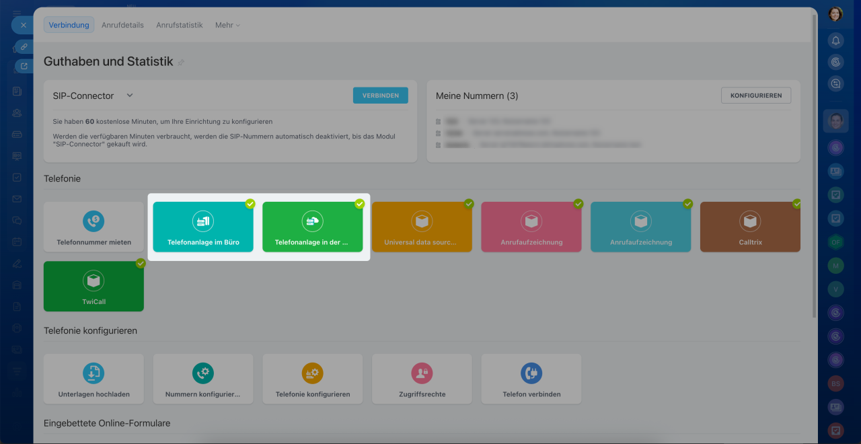Image resolution: width=861 pixels, height=444 pixels.
Task: Open Telefonie konfigurieren gear tile
Action: [312, 379]
